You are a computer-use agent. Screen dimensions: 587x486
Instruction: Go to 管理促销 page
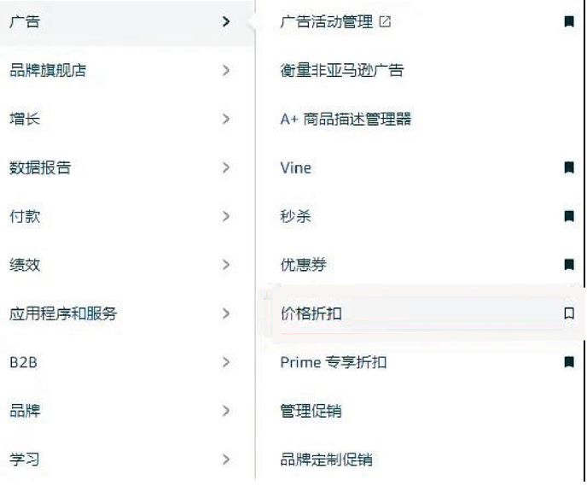[x=311, y=411]
